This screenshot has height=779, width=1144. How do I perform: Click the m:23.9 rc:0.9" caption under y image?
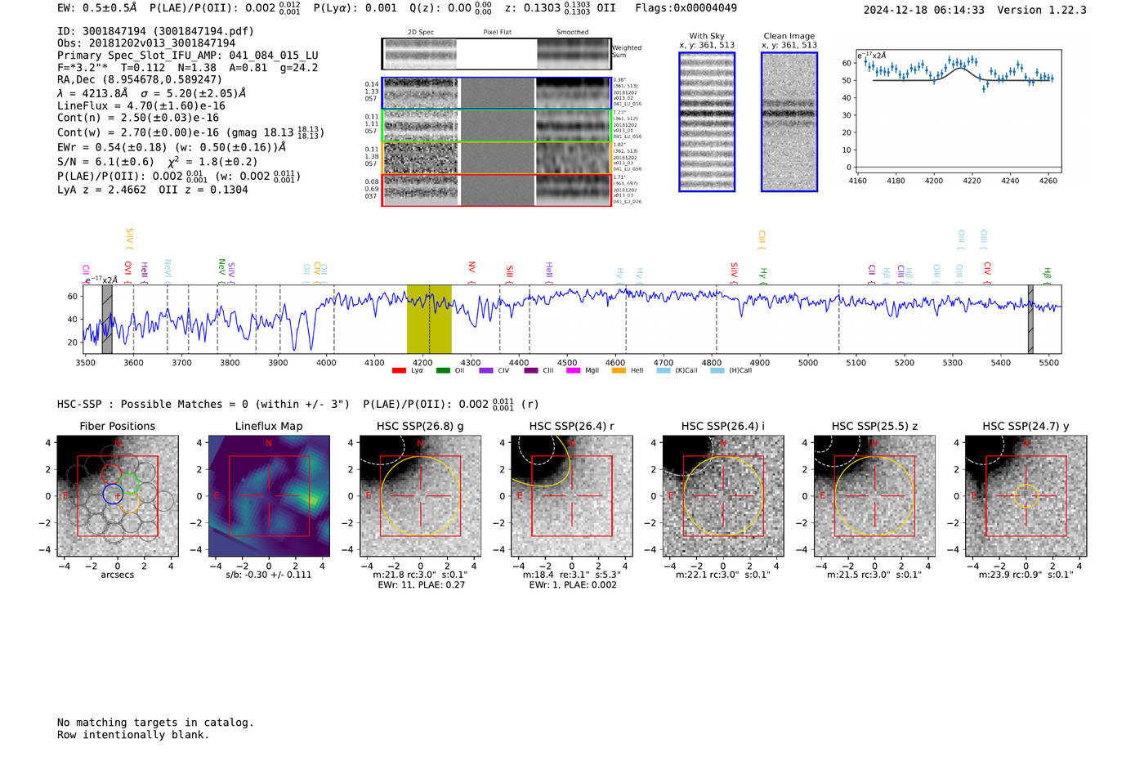(1026, 575)
